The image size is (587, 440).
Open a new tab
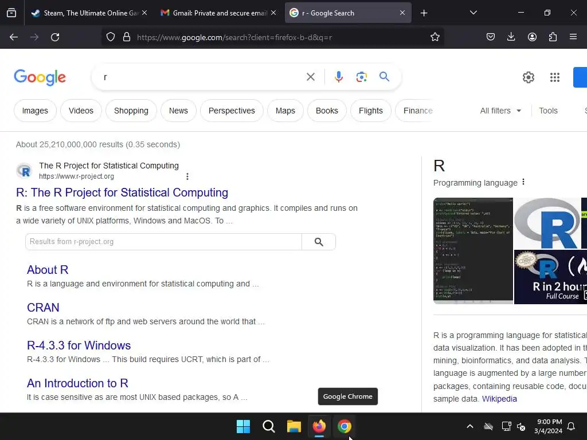coord(424,13)
